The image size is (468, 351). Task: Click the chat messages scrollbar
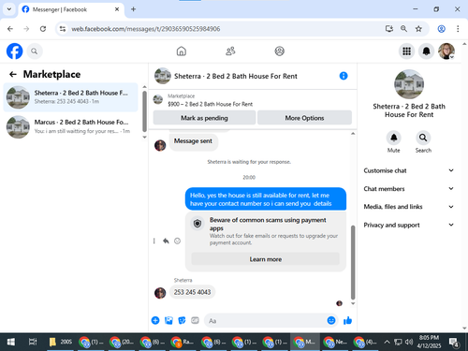[x=353, y=262]
